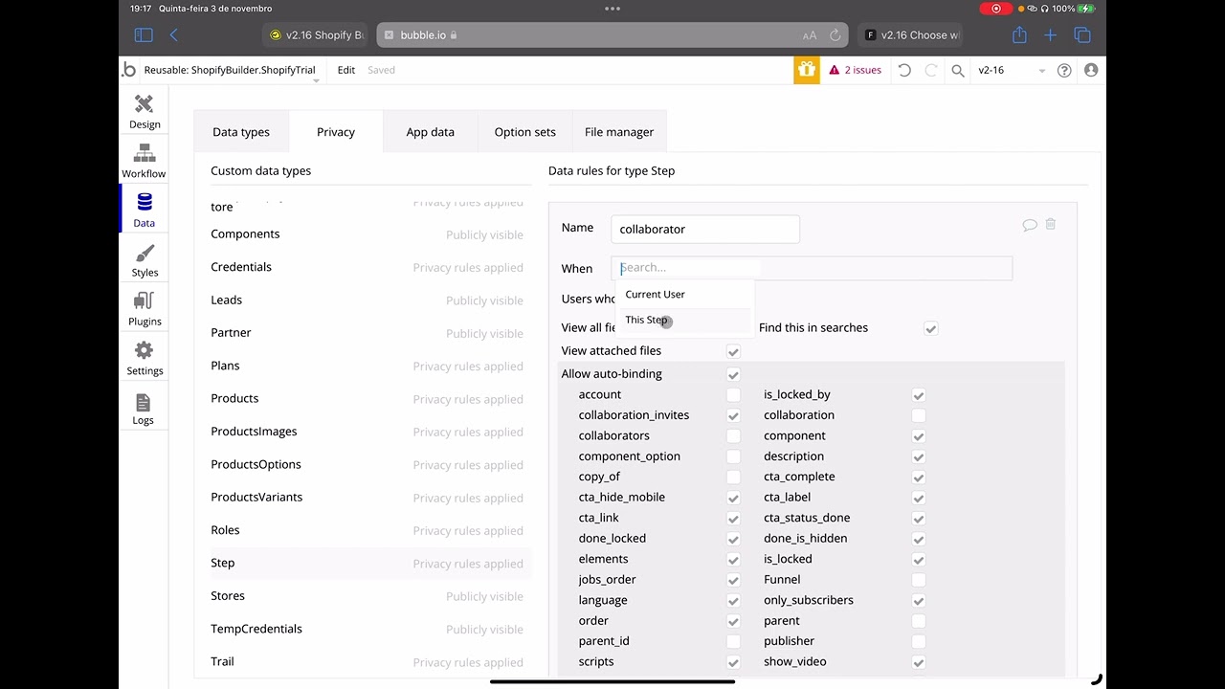Screen dimensions: 1225x689
Task: Open the Styles section
Action: tap(145, 259)
